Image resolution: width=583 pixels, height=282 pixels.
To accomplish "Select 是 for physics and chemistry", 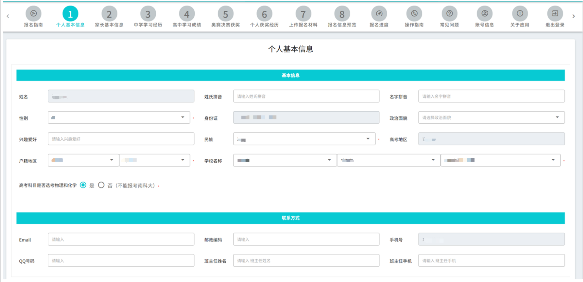I will pos(83,185).
